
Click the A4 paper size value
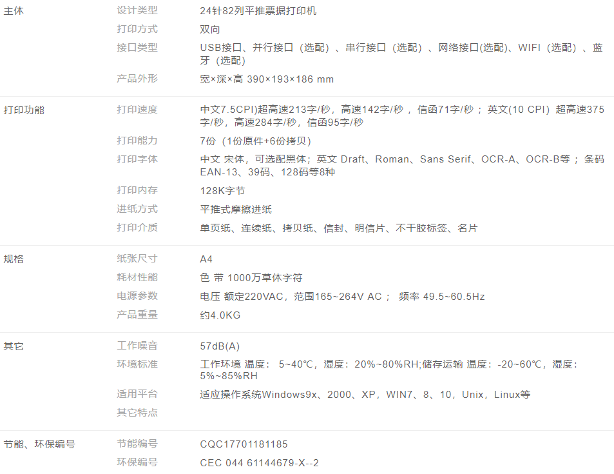(x=206, y=259)
